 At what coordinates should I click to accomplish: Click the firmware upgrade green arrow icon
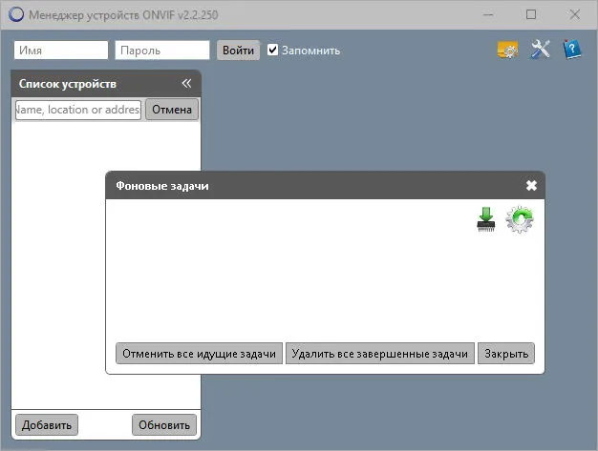coord(486,219)
